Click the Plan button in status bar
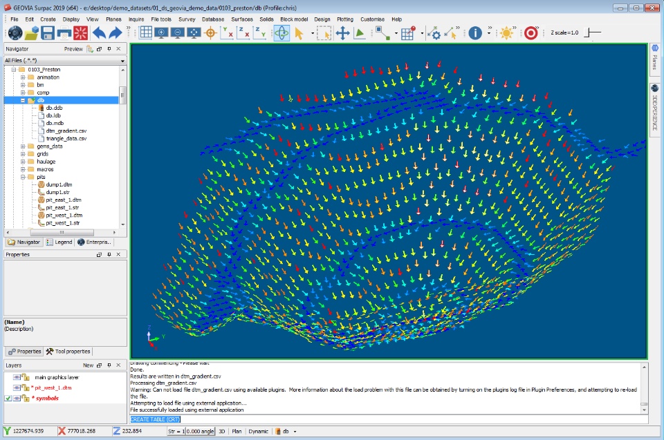 pyautogui.click(x=237, y=431)
